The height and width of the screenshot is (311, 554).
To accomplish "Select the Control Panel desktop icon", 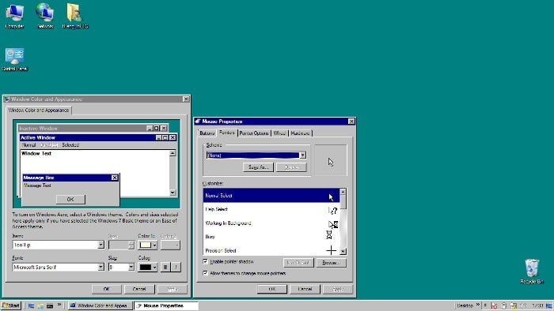I will click(15, 59).
